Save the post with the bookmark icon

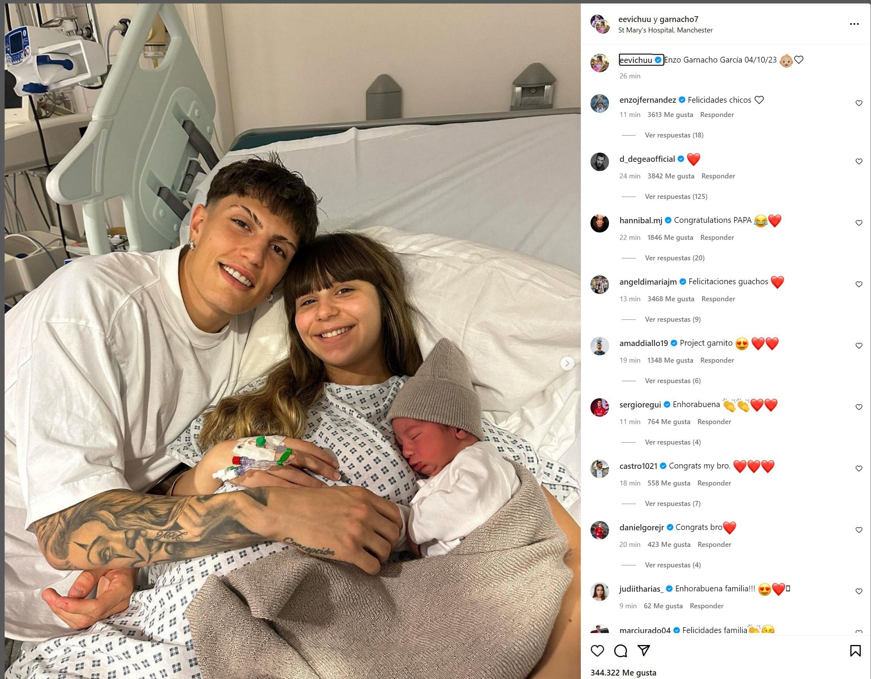[855, 651]
